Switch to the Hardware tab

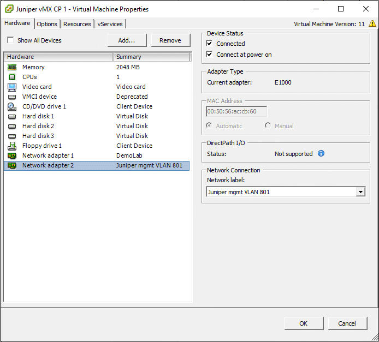[x=17, y=23]
